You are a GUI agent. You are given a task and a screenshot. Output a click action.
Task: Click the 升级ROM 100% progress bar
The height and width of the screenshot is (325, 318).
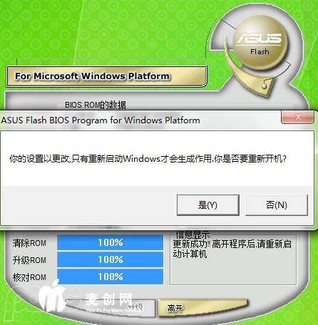[111, 259]
